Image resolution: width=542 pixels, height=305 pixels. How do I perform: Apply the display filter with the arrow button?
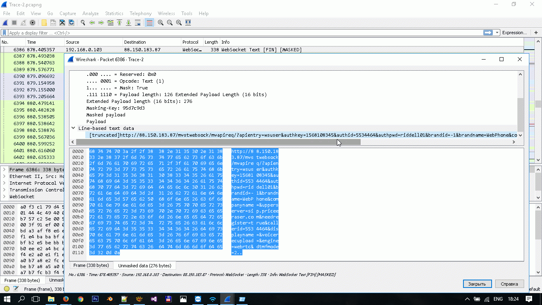pos(488,33)
